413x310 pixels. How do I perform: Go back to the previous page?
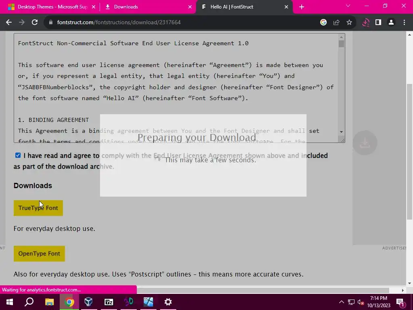click(x=9, y=23)
